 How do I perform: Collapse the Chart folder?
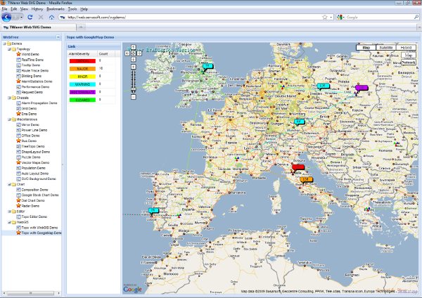tap(9, 185)
